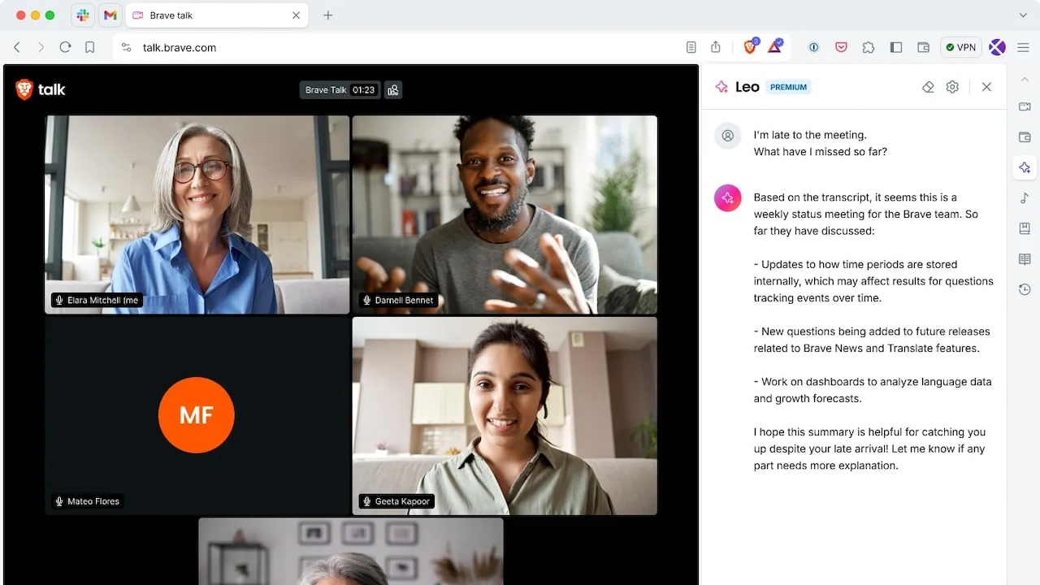Click the user avatar beside the question
Image resolution: width=1040 pixels, height=585 pixels.
pyautogui.click(x=728, y=136)
